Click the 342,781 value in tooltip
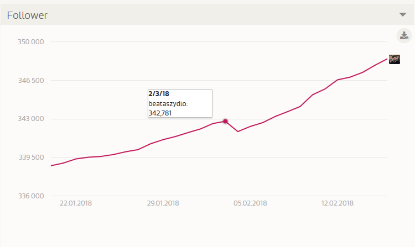The image size is (415, 247). click(161, 113)
